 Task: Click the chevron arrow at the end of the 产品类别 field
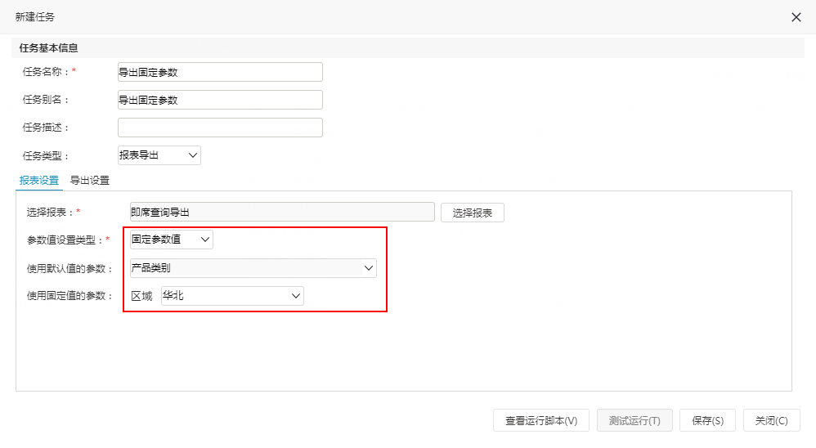pyautogui.click(x=369, y=268)
